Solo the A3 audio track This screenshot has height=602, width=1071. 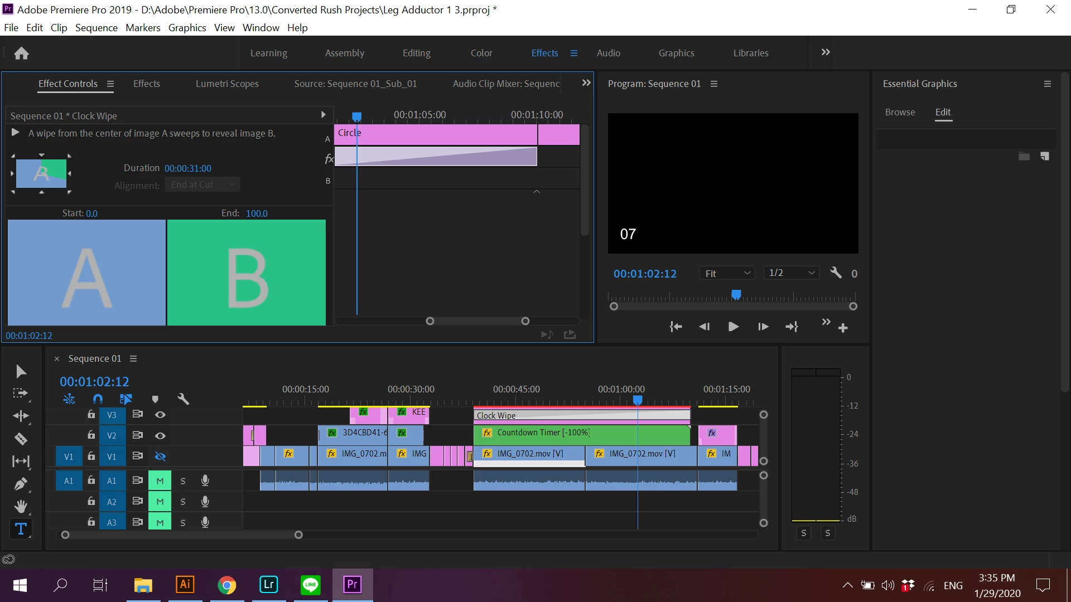pos(183,523)
